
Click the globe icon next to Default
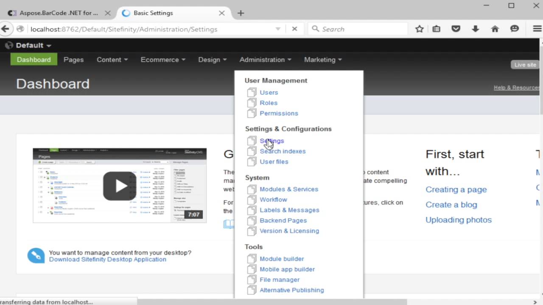point(9,45)
